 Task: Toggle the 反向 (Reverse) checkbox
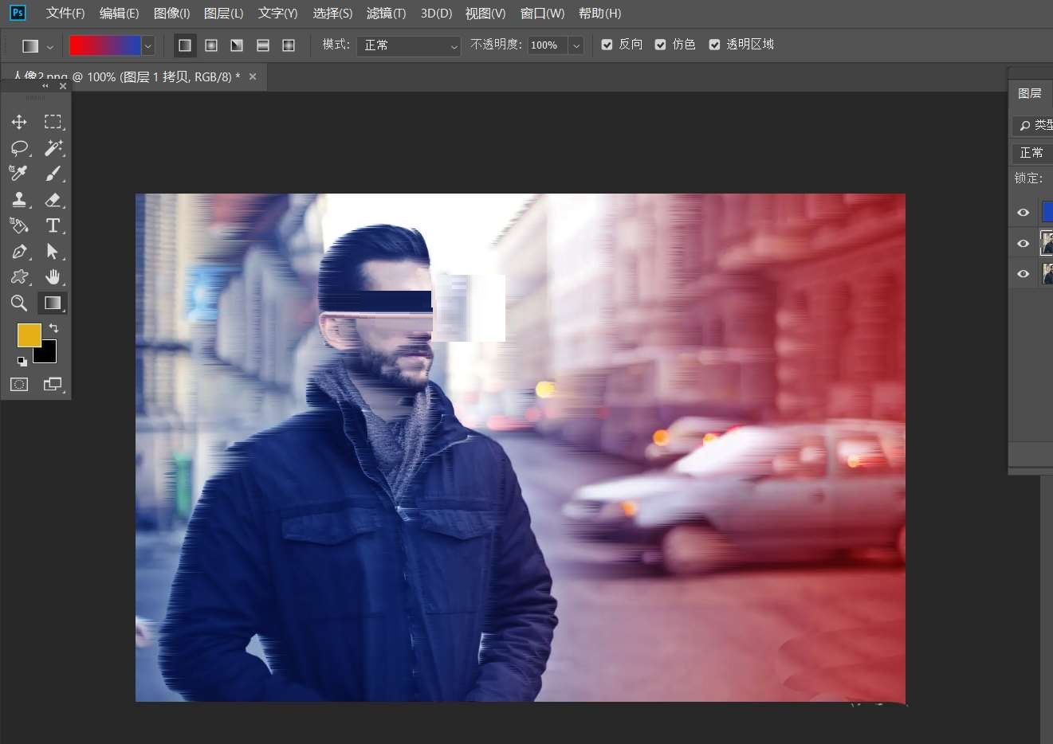[607, 45]
